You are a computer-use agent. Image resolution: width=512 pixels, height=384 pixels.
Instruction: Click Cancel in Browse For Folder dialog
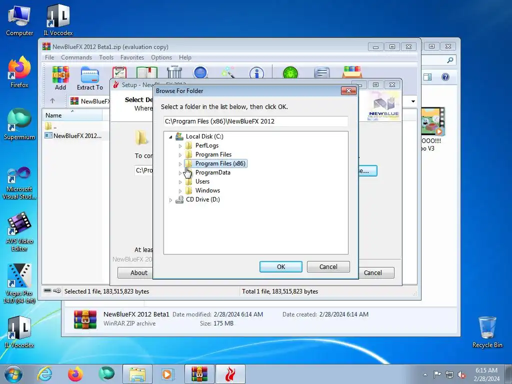click(x=328, y=267)
